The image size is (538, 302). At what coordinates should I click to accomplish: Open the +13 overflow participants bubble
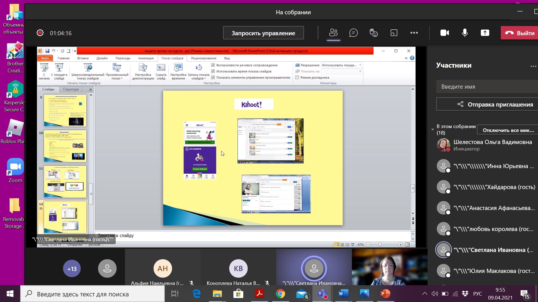72,269
